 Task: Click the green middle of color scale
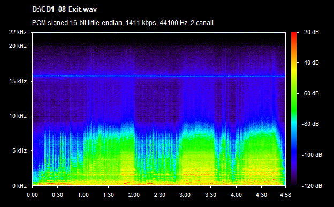tap(294, 102)
